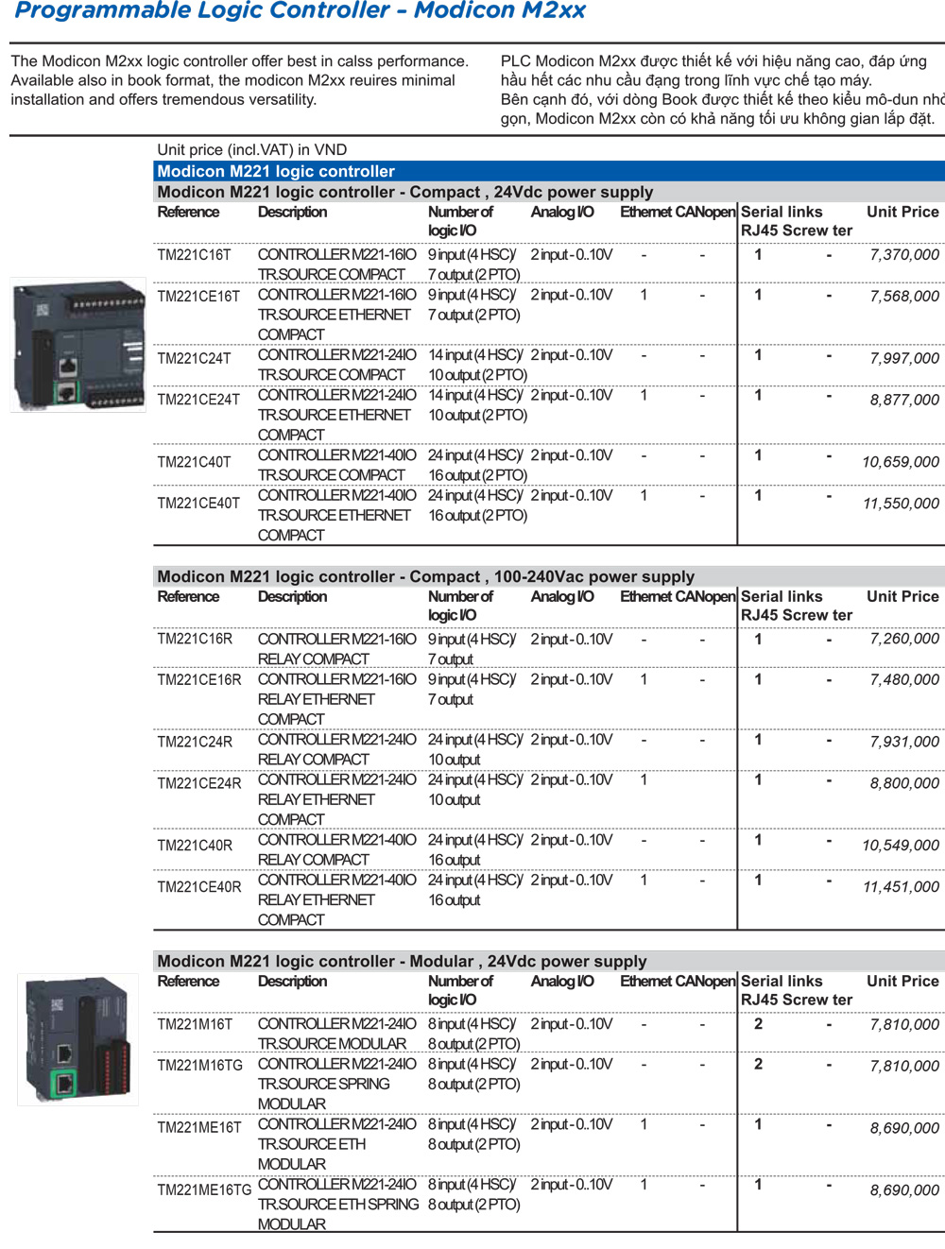Image resolution: width=945 pixels, height=1249 pixels.
Task: Click the page title Programmable Logic Controller
Action: (301, 11)
